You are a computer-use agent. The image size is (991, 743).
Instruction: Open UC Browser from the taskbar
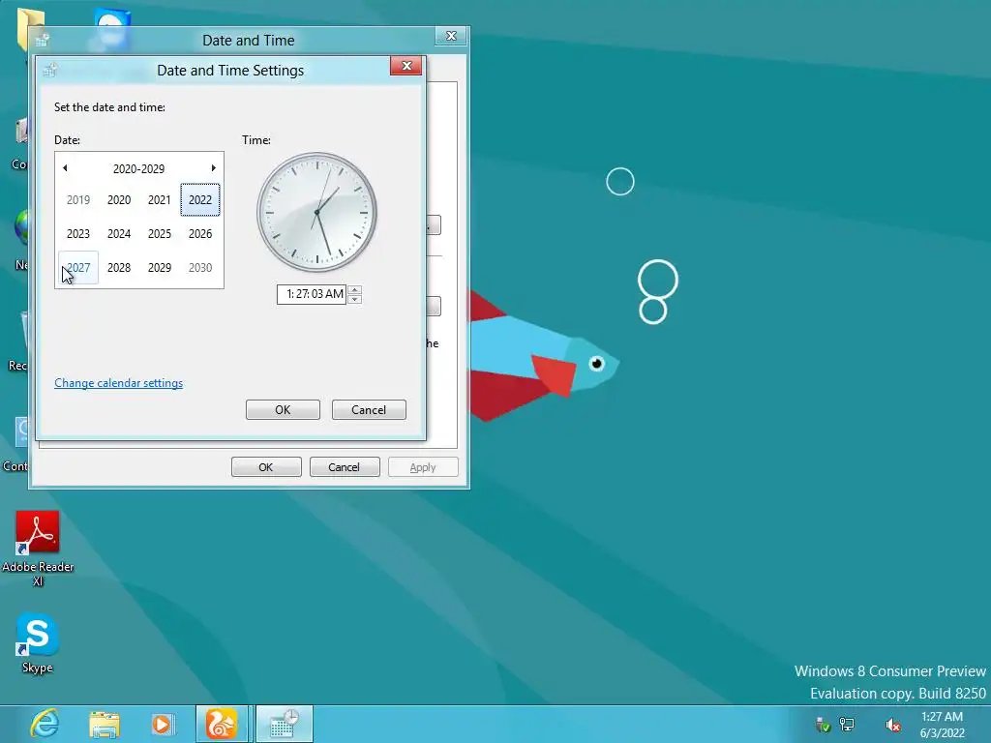point(221,724)
